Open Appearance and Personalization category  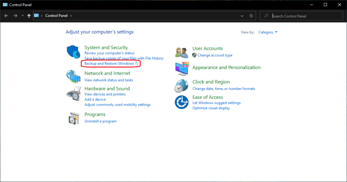coord(226,67)
